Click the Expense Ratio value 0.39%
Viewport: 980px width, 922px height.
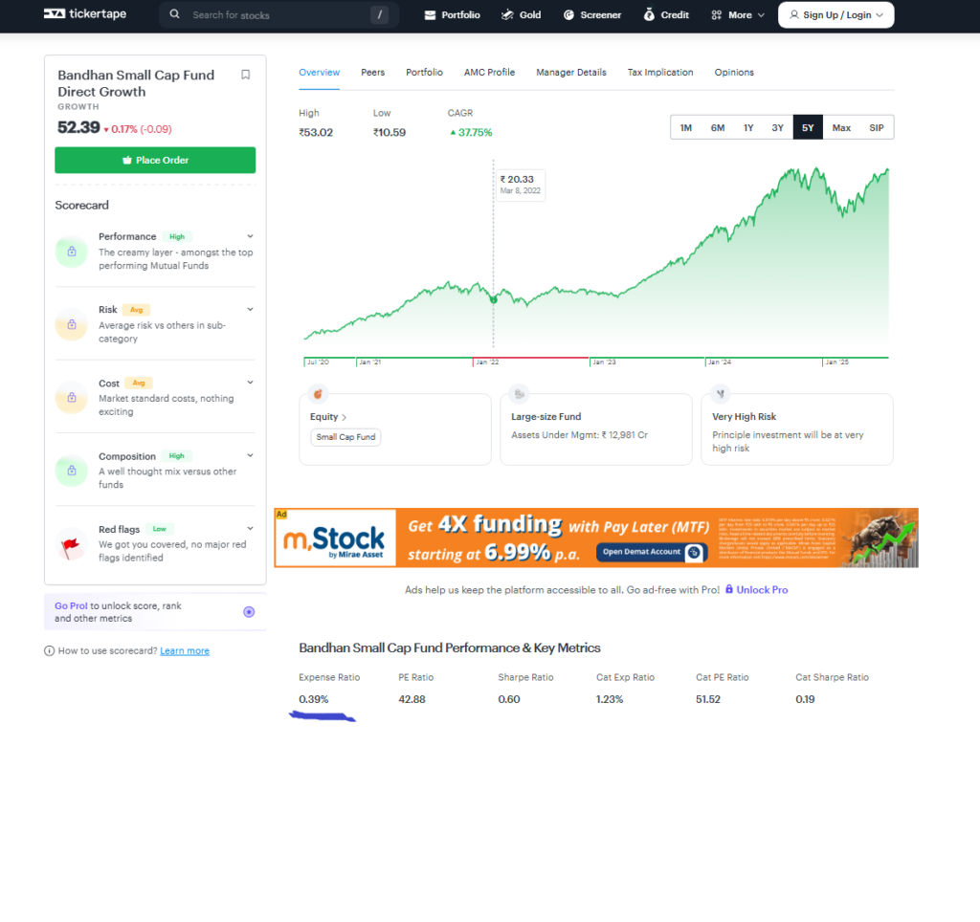tap(314, 699)
